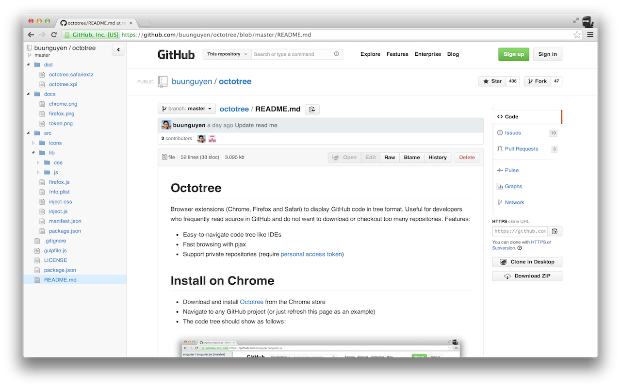Collapse the src folder in the tree
The width and height of the screenshot is (621, 388).
[x=28, y=133]
